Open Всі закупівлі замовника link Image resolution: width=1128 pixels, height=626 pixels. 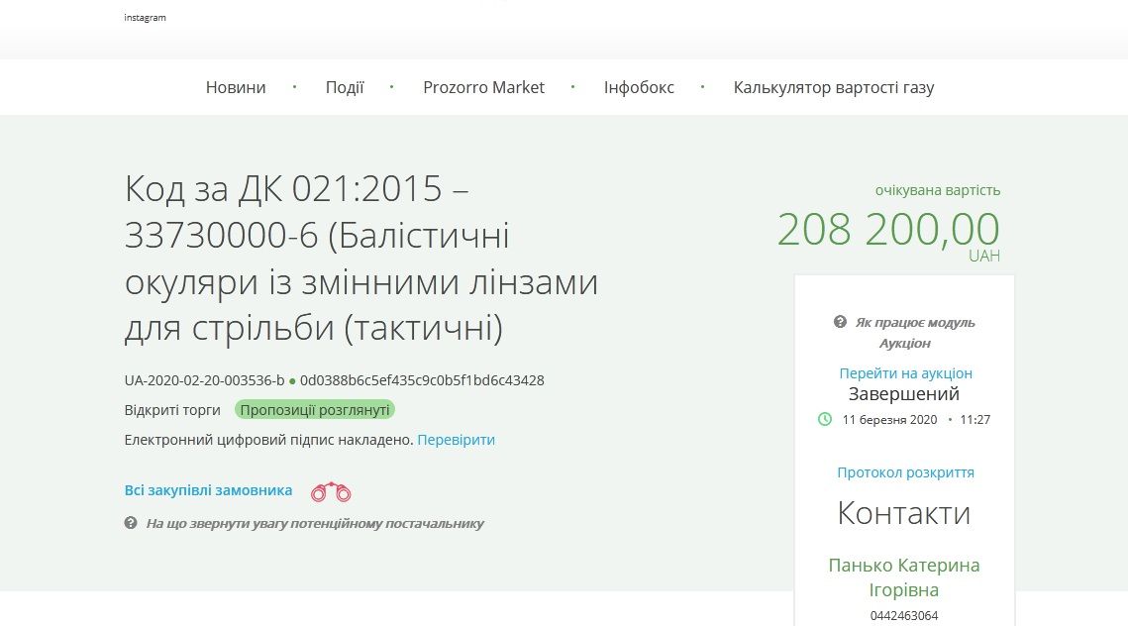click(208, 490)
